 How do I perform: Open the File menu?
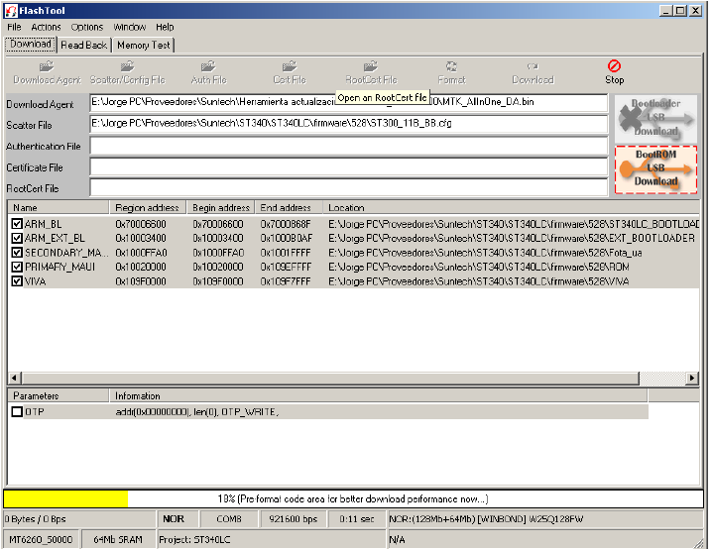pyautogui.click(x=14, y=28)
